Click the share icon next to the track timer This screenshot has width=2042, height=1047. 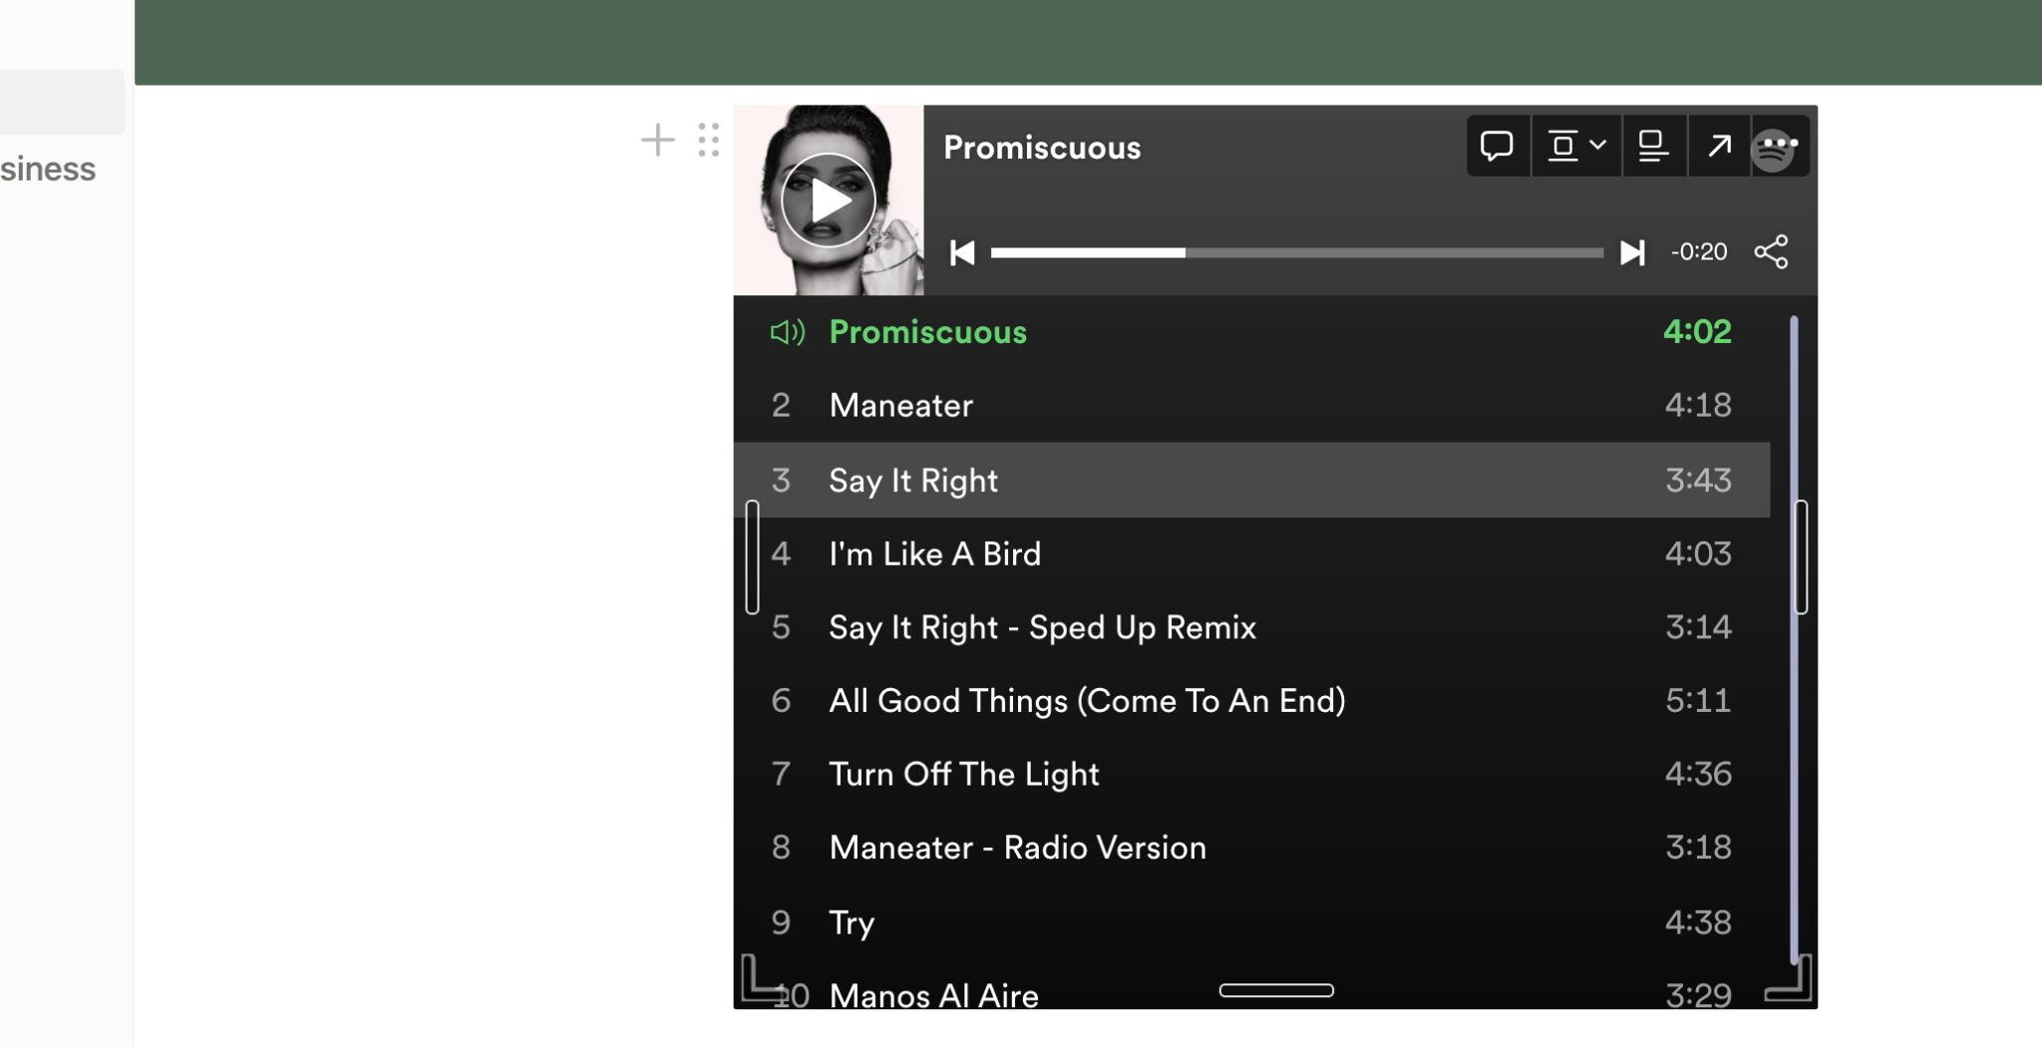[x=1772, y=252]
